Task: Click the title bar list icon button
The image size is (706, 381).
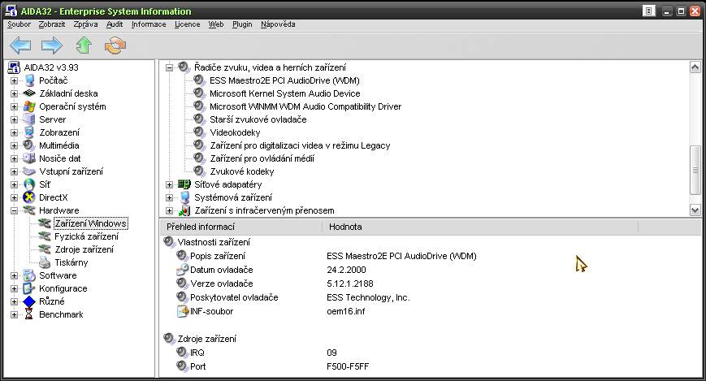Action: coord(649,11)
